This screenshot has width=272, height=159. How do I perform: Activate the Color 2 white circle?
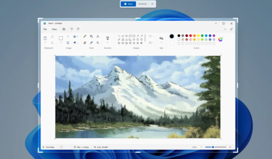pyautogui.click(x=172, y=43)
